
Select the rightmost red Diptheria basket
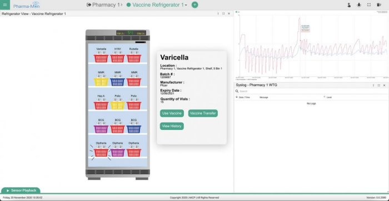tap(134, 153)
